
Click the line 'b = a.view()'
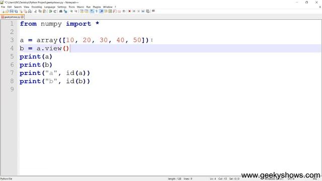click(44, 48)
